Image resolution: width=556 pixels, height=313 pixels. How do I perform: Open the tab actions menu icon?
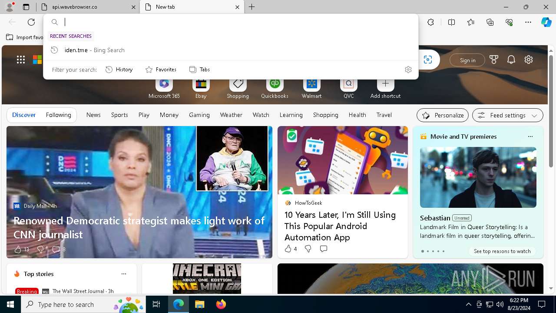[x=26, y=7]
